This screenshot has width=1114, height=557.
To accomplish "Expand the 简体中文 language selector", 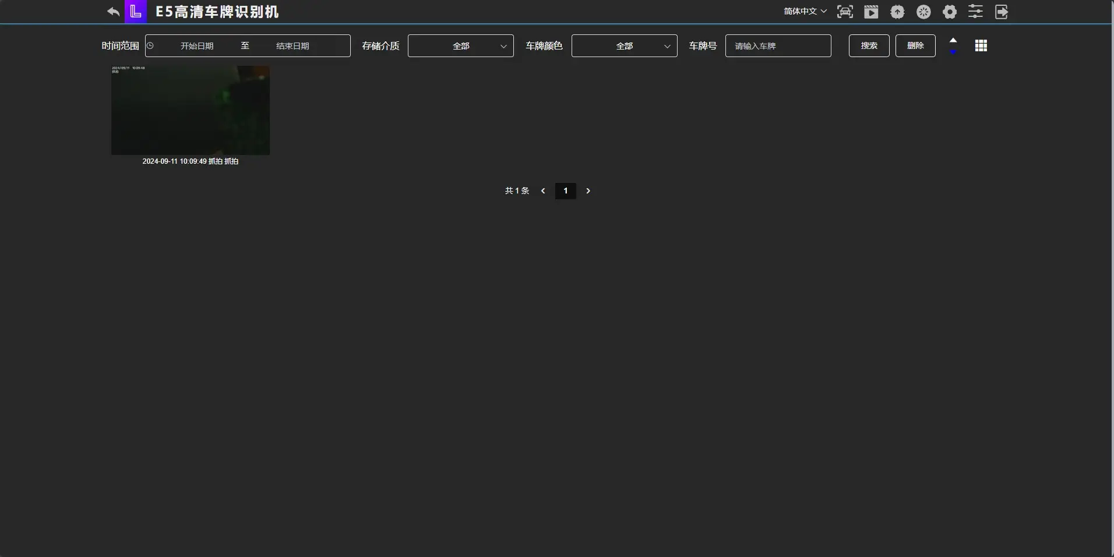I will [x=805, y=11].
